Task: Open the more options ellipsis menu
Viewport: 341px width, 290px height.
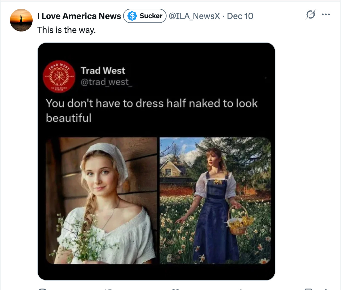Action: (x=326, y=14)
